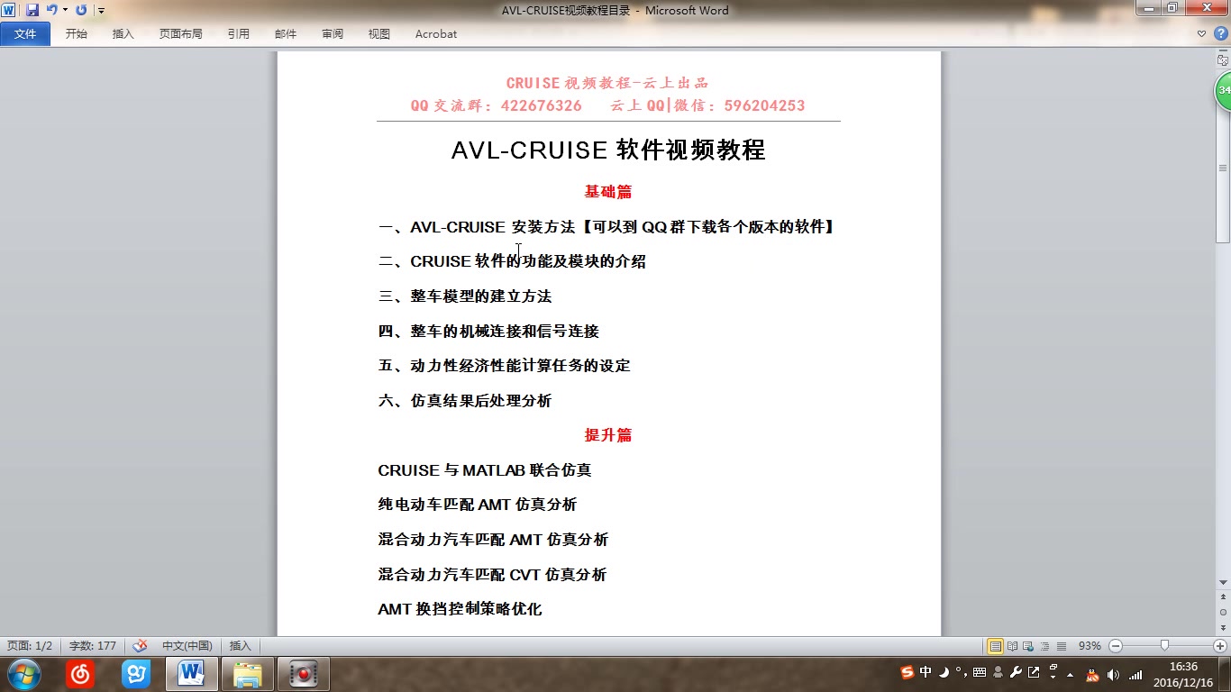Click the Sogou input method S icon
1231x692 pixels.
[x=907, y=672]
